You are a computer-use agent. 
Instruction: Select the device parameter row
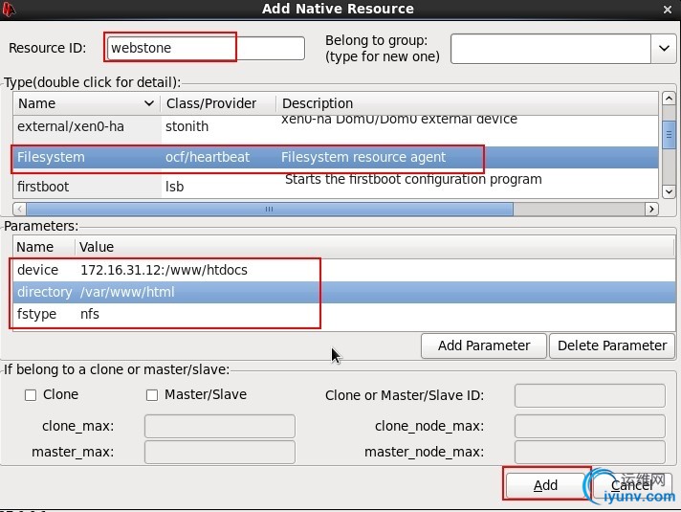[x=344, y=270]
